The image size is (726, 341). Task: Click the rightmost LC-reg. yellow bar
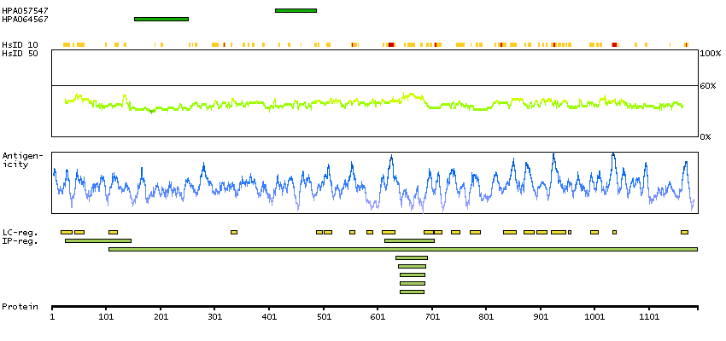point(684,232)
